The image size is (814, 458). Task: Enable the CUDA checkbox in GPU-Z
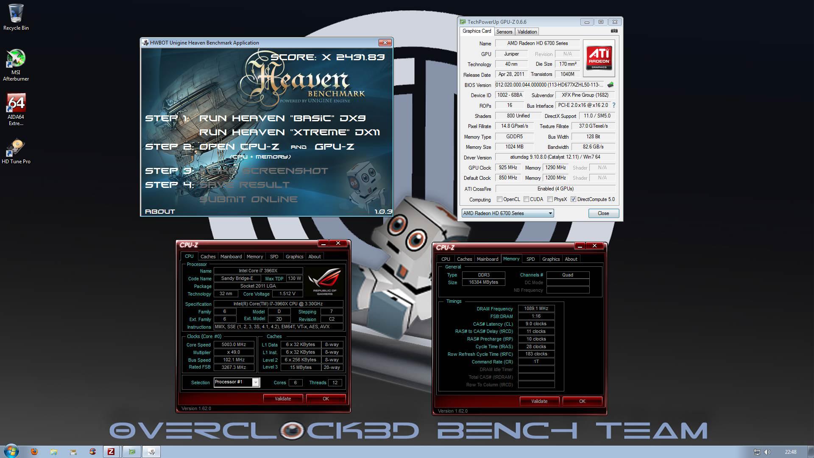pyautogui.click(x=526, y=199)
